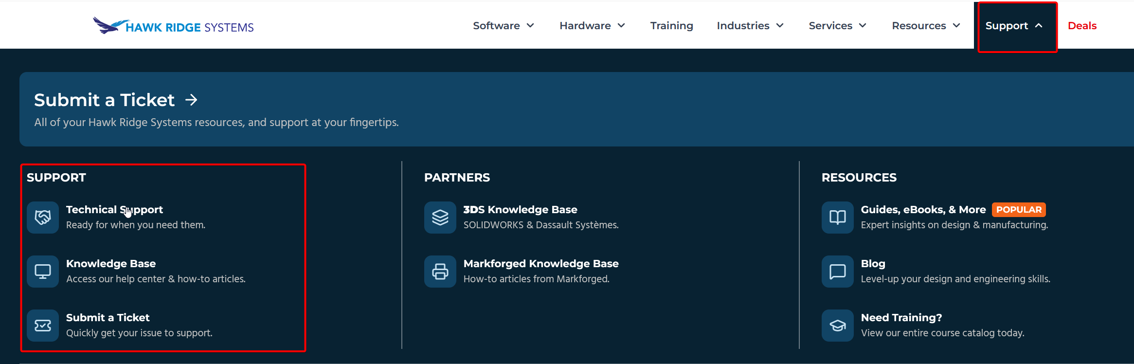Open the Deals nav link
This screenshot has height=364, width=1134.
click(x=1082, y=26)
